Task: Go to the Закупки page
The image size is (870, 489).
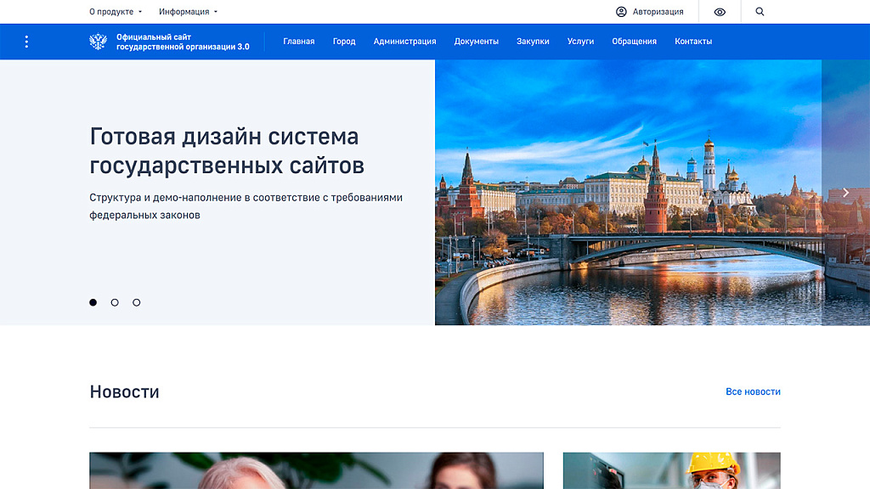Action: (533, 42)
